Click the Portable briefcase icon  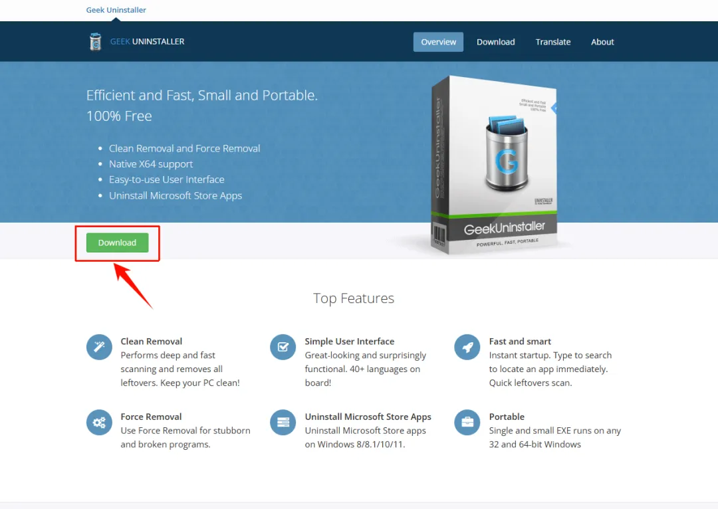467,422
